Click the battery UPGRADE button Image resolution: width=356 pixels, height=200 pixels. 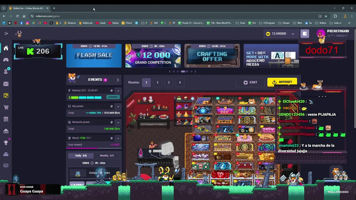coord(113,97)
